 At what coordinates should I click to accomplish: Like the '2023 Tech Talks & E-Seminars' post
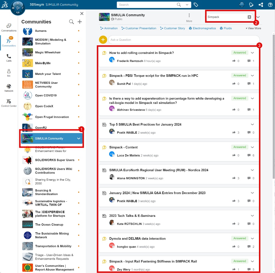234,224
